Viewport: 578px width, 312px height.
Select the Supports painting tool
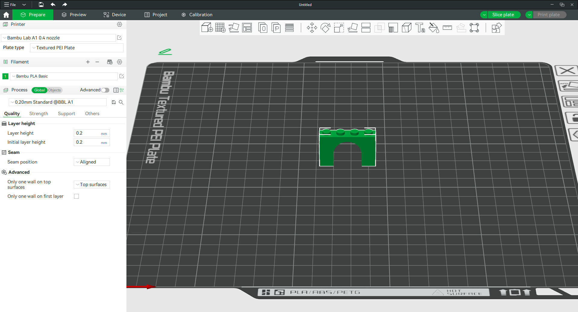click(393, 28)
